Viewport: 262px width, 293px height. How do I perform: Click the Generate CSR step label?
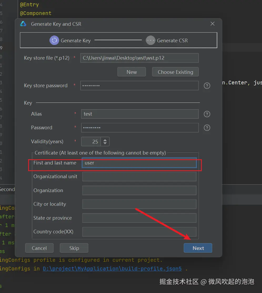pyautogui.click(x=172, y=40)
